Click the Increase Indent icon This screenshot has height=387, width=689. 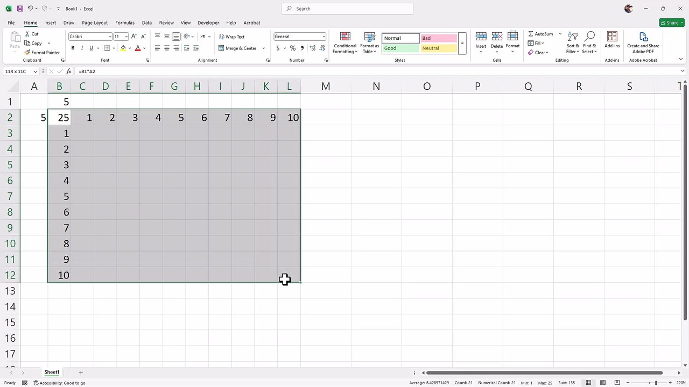click(196, 48)
